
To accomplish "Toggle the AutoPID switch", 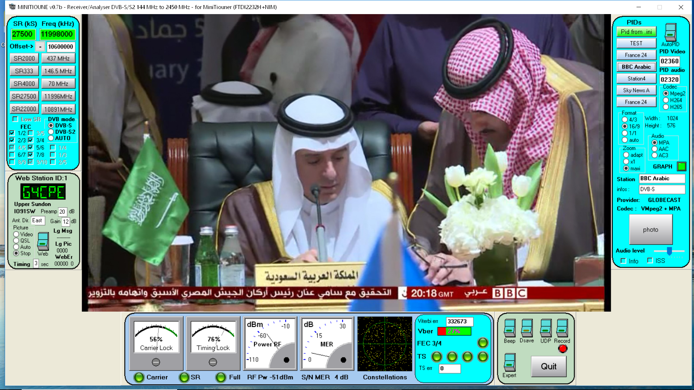I will (x=670, y=32).
